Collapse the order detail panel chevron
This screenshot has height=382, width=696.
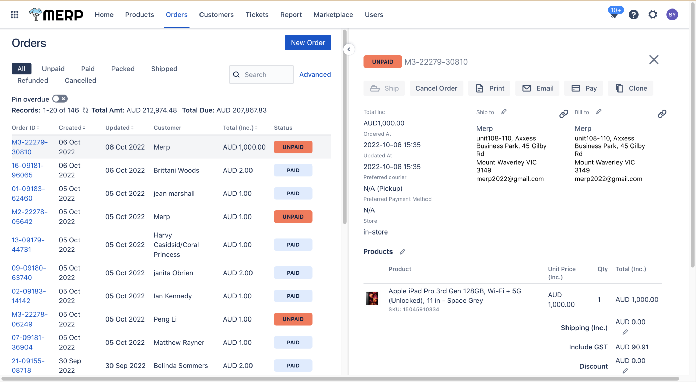pyautogui.click(x=349, y=49)
